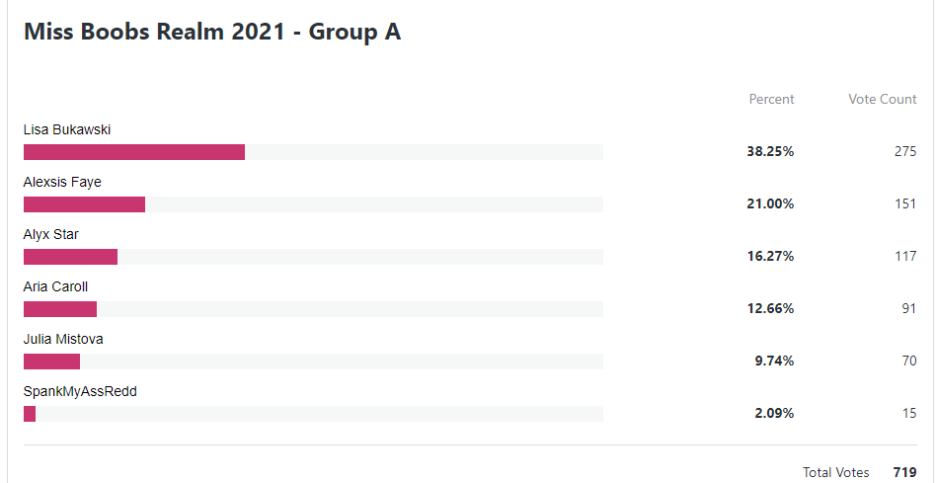The height and width of the screenshot is (483, 937).
Task: Click the Percent column header
Action: [x=771, y=99]
